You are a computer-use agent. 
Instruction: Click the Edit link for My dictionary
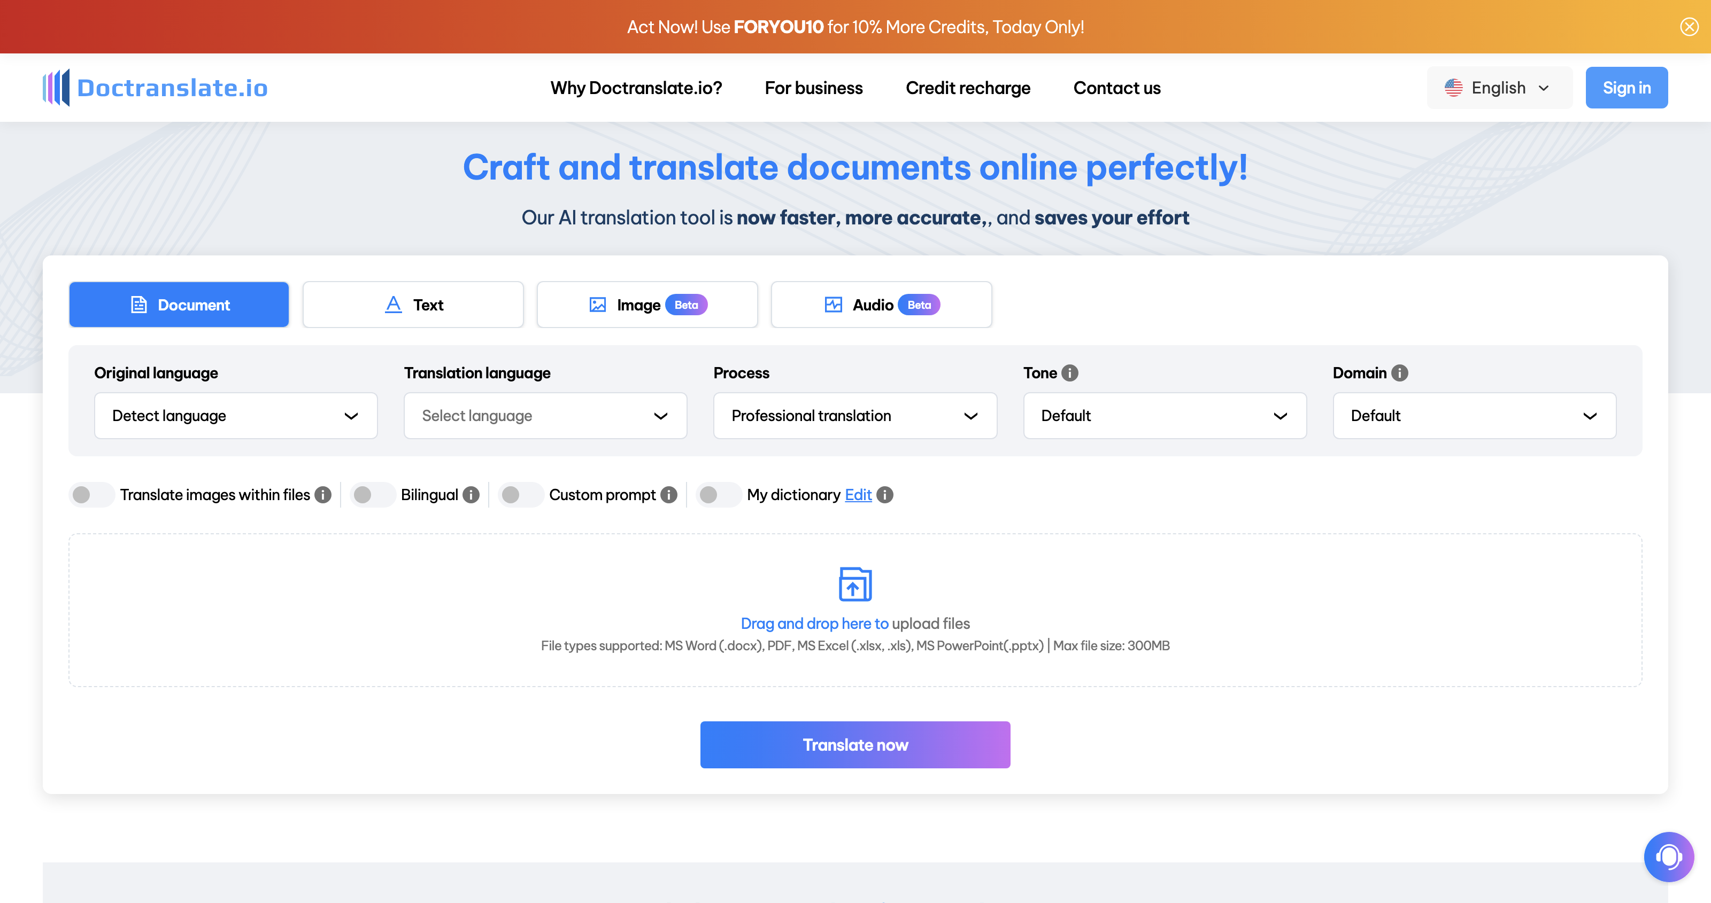click(x=858, y=495)
